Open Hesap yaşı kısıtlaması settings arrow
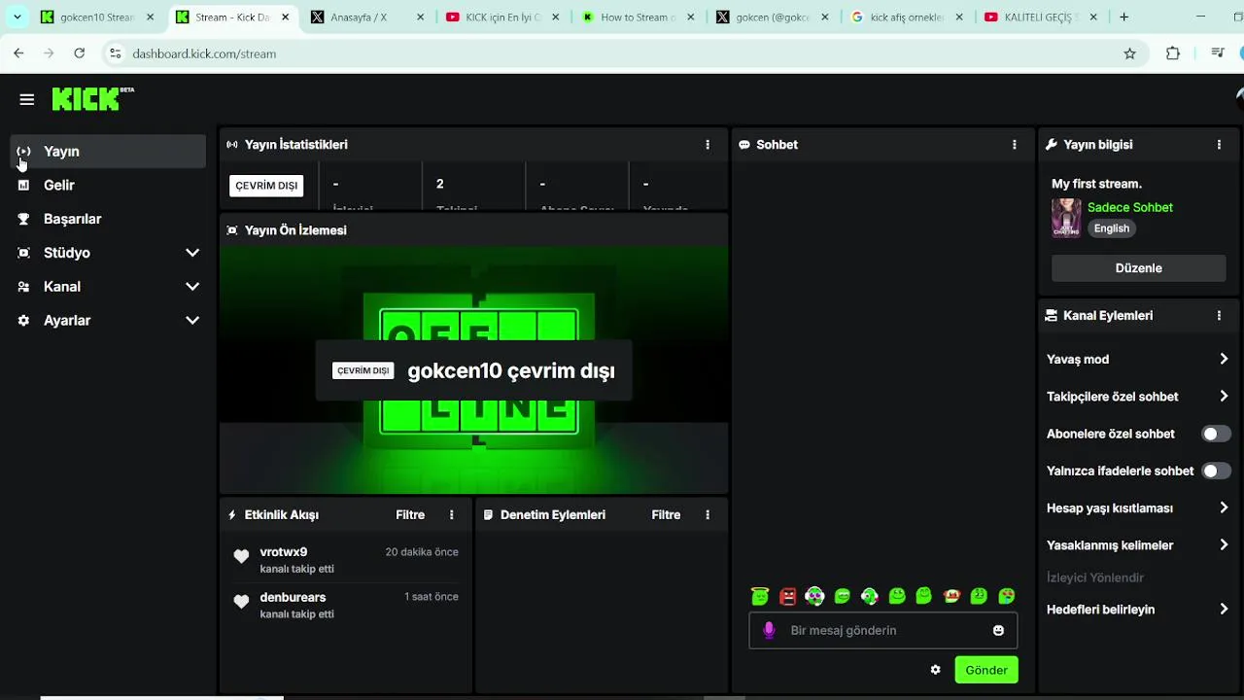This screenshot has width=1244, height=700. pyautogui.click(x=1224, y=507)
